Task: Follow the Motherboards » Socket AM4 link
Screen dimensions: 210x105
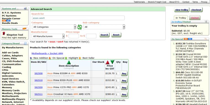Action: tap(47, 53)
